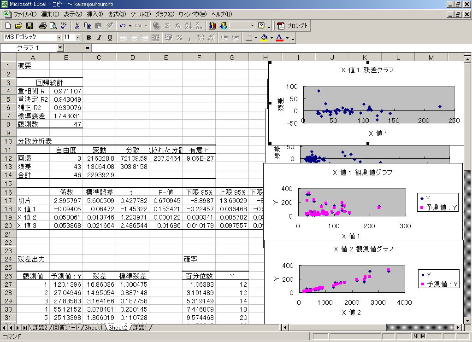Viewport: 472px width, 342px height.
Task: Click the Copy icon
Action: pyautogui.click(x=88, y=26)
